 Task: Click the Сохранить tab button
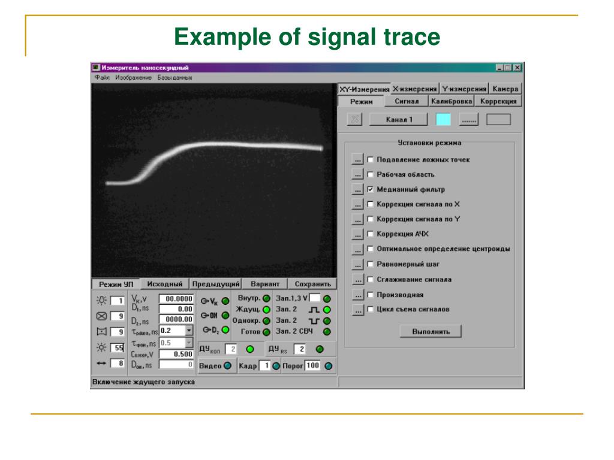312,284
